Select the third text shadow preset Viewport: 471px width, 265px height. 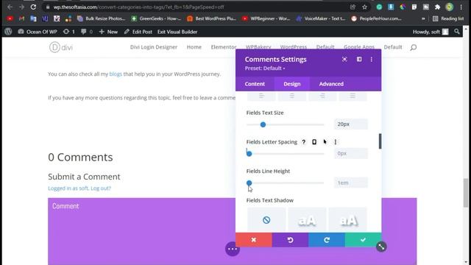click(348, 219)
